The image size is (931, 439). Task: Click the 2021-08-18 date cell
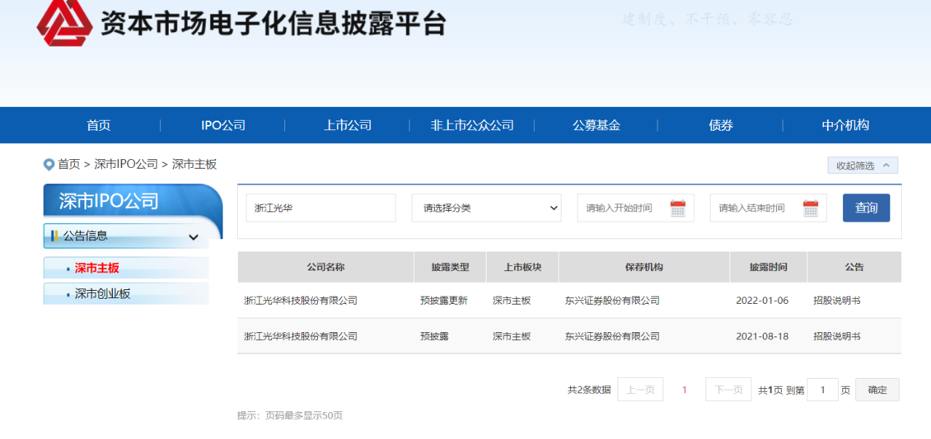click(x=762, y=337)
